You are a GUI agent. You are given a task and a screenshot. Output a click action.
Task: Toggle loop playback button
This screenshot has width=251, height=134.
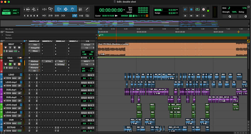(197, 10)
